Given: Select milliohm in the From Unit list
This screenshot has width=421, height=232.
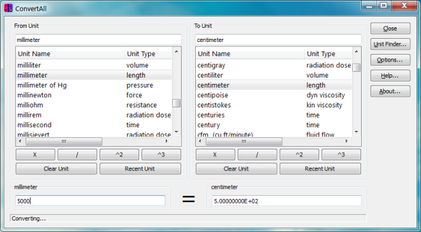Looking at the screenshot, I should click(94, 105).
